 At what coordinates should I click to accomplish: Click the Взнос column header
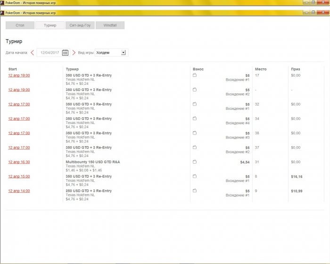tap(198, 69)
